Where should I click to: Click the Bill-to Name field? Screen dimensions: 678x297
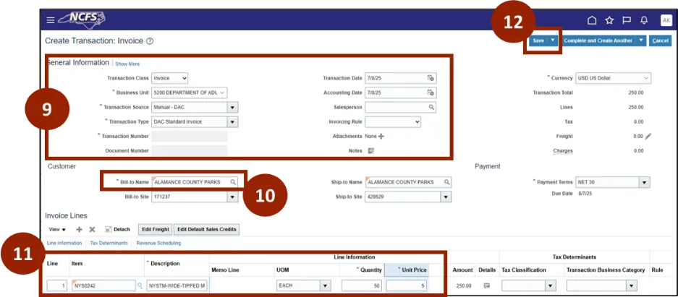point(195,182)
